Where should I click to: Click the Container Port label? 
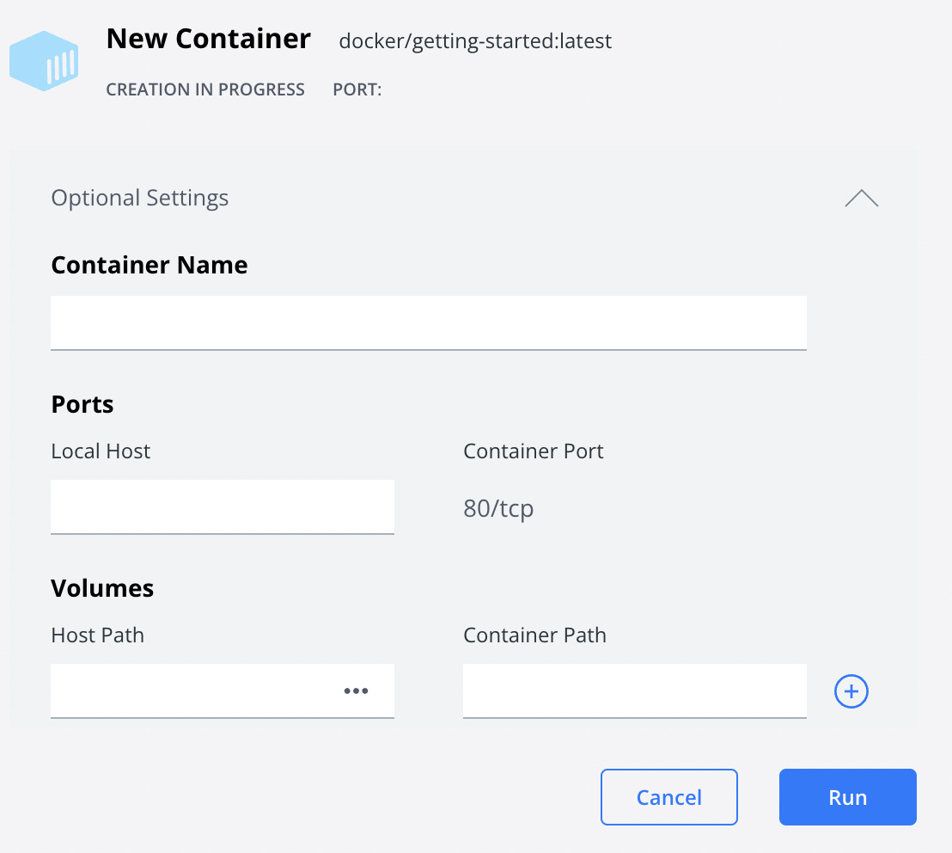click(x=533, y=451)
